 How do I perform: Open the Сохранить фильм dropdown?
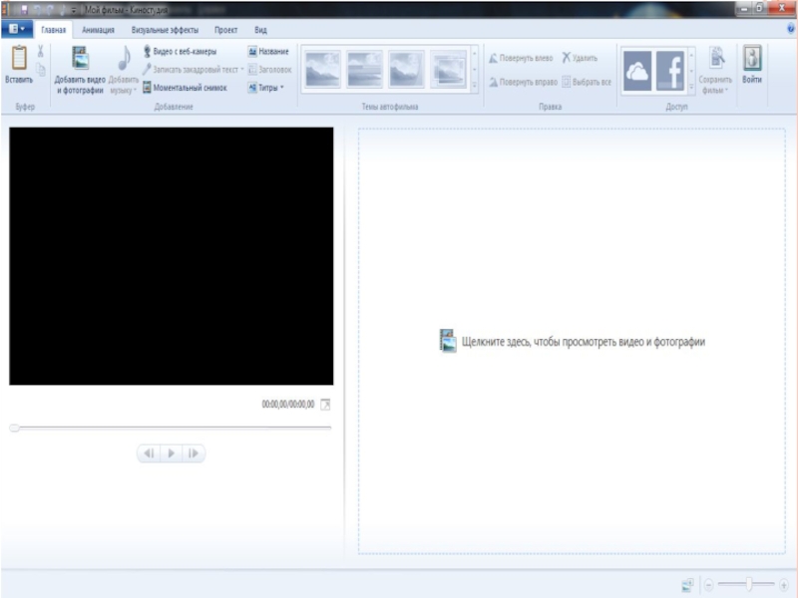tap(715, 85)
